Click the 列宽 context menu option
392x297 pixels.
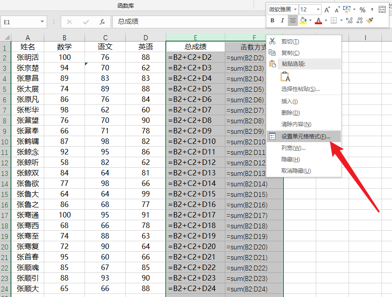pos(293,148)
